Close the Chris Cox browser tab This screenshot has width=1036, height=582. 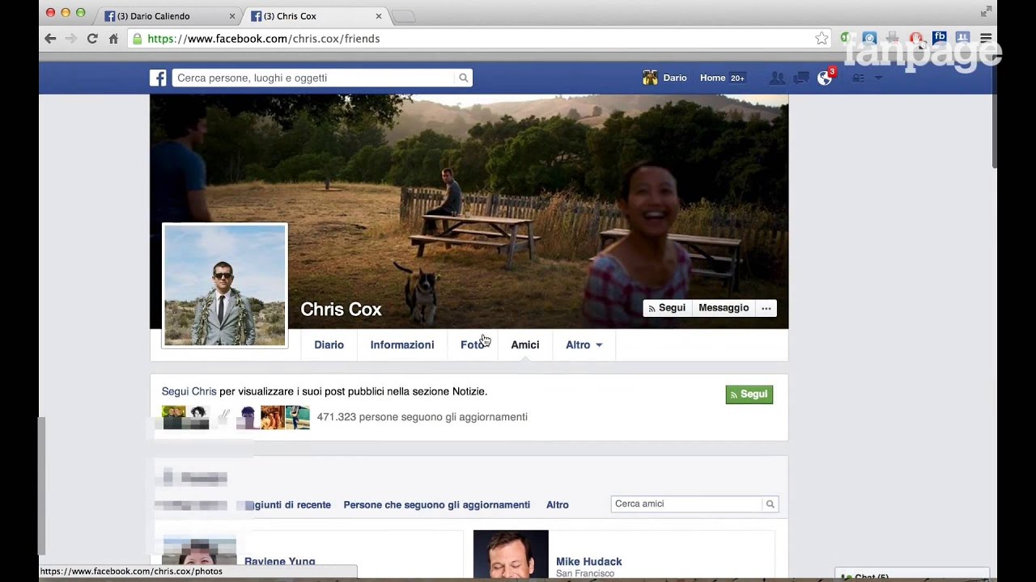point(379,16)
